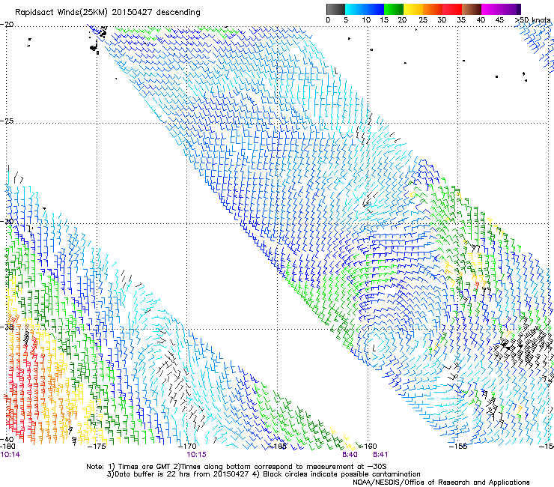The width and height of the screenshot is (554, 487).
Task: Select the '30' legend scale label
Action: pyautogui.click(x=442, y=20)
